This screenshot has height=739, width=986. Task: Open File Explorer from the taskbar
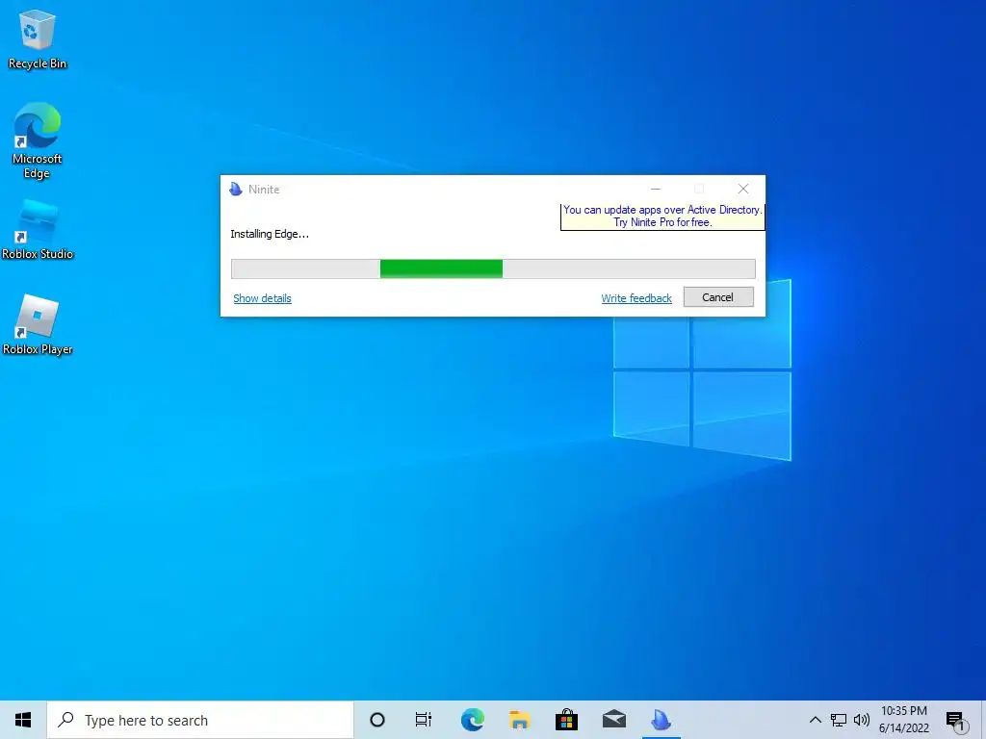(519, 720)
